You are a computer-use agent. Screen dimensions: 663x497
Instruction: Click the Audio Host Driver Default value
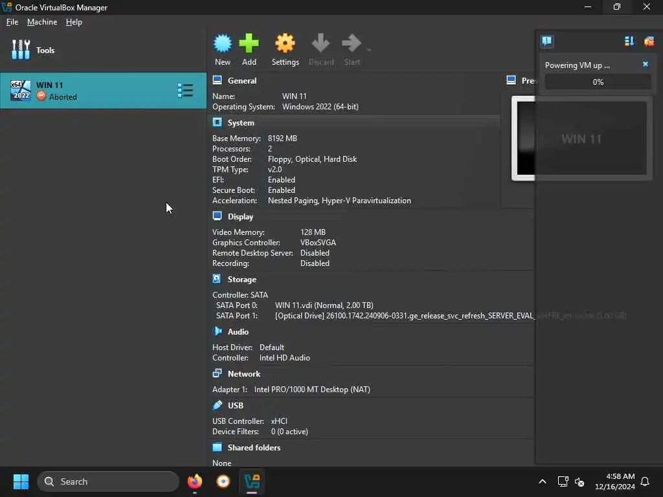tap(271, 348)
